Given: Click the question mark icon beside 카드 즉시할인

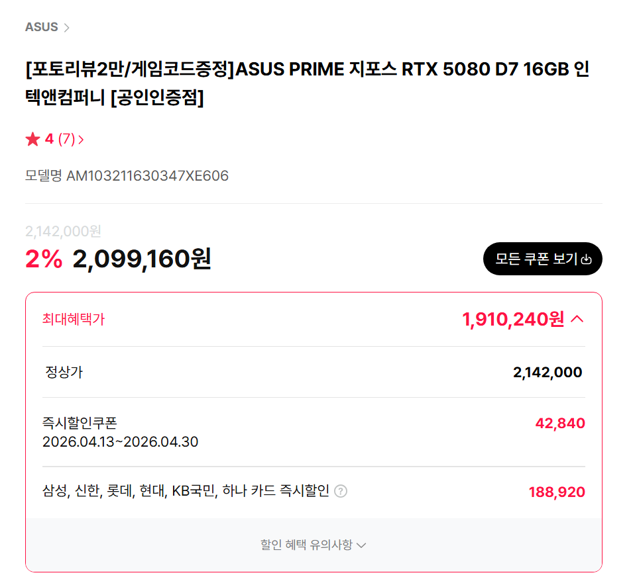Looking at the screenshot, I should pyautogui.click(x=341, y=491).
